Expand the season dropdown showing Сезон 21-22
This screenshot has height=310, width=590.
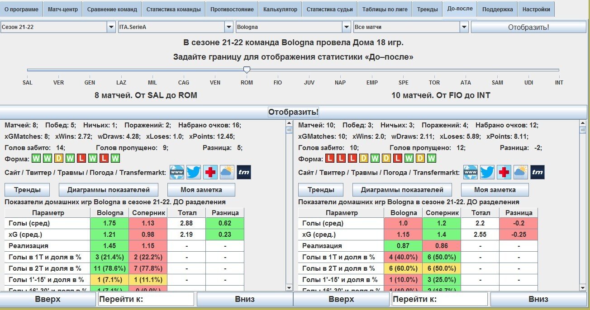coord(111,27)
